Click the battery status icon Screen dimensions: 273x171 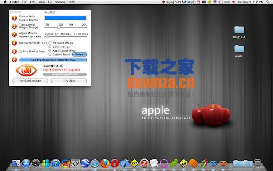click(221, 2)
